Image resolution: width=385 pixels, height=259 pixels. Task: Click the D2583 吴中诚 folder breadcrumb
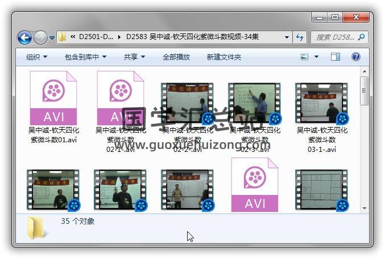point(192,37)
